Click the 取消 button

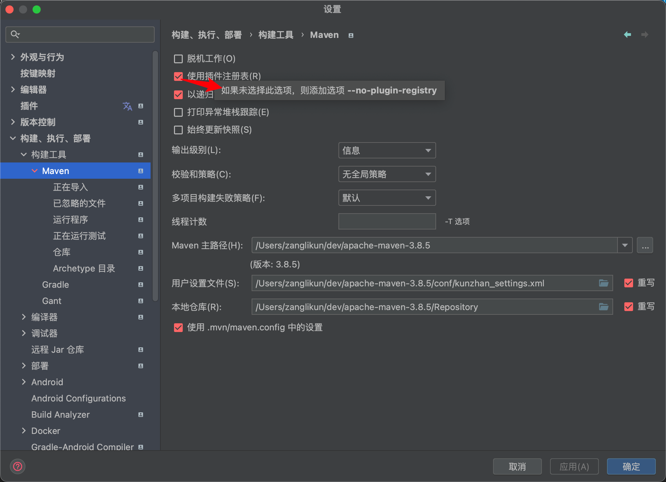coord(517,467)
